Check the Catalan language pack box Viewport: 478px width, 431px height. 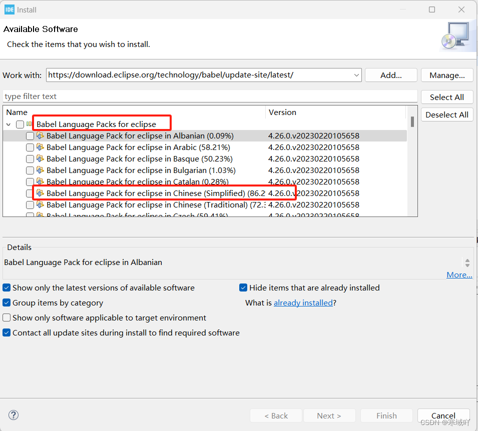[30, 182]
